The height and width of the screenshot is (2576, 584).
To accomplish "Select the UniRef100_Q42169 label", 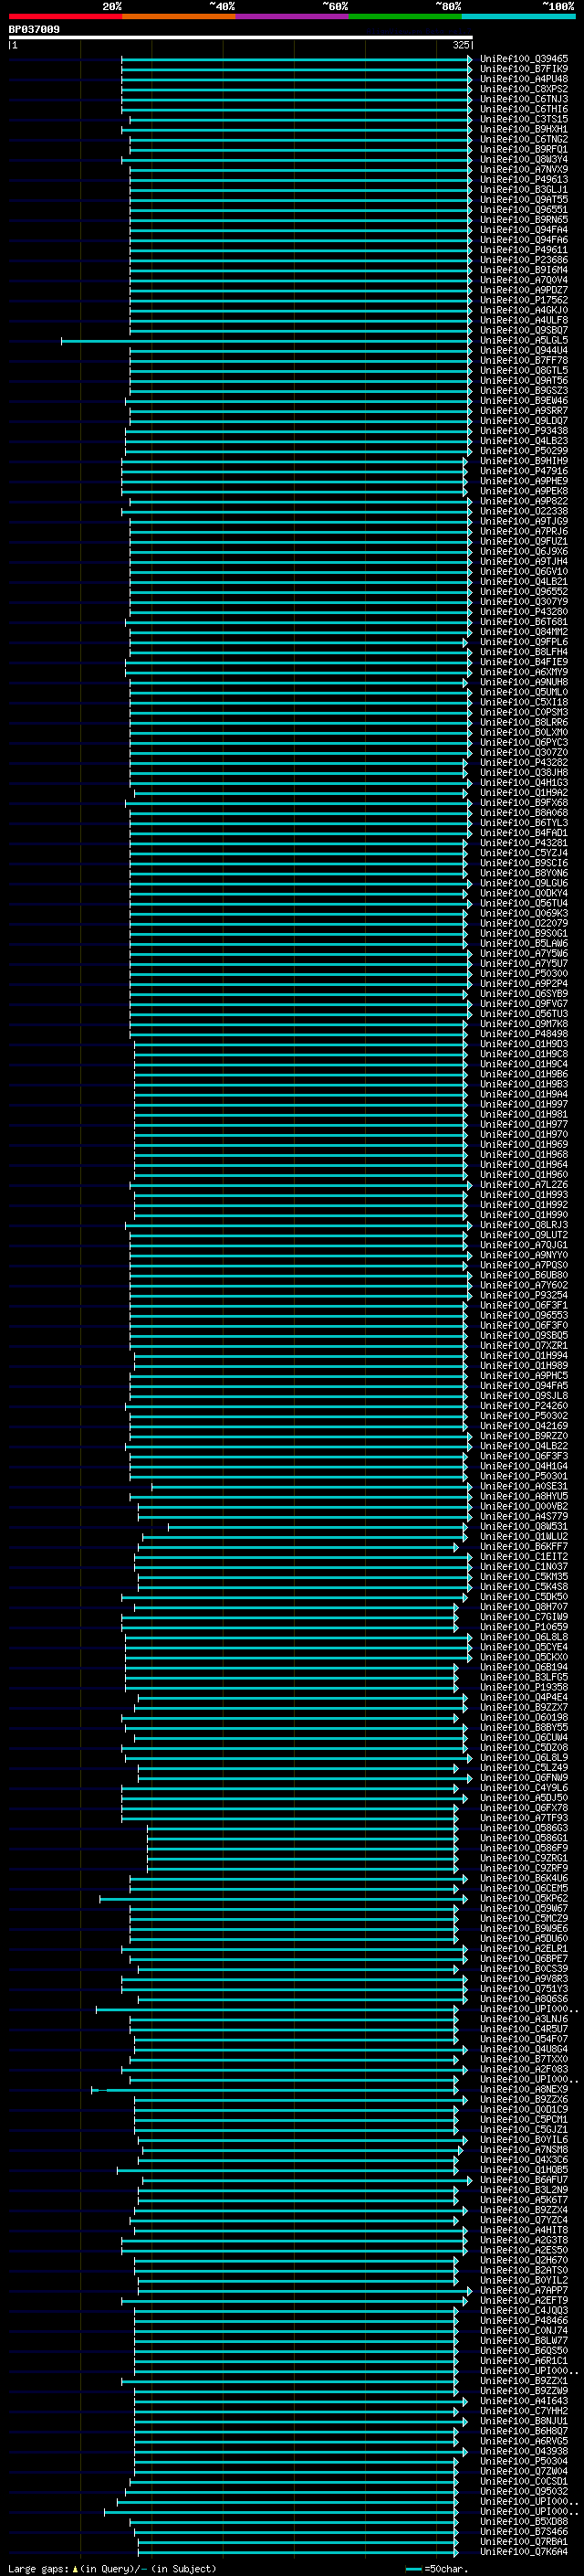I will pos(524,1426).
